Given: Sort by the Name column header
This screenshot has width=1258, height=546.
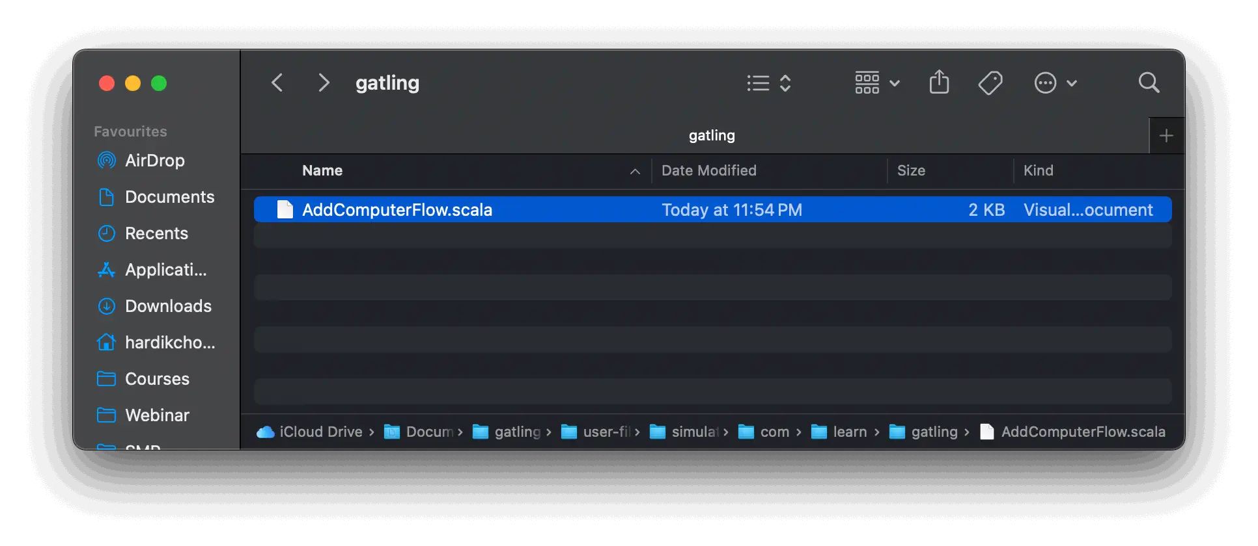Looking at the screenshot, I should (x=322, y=170).
